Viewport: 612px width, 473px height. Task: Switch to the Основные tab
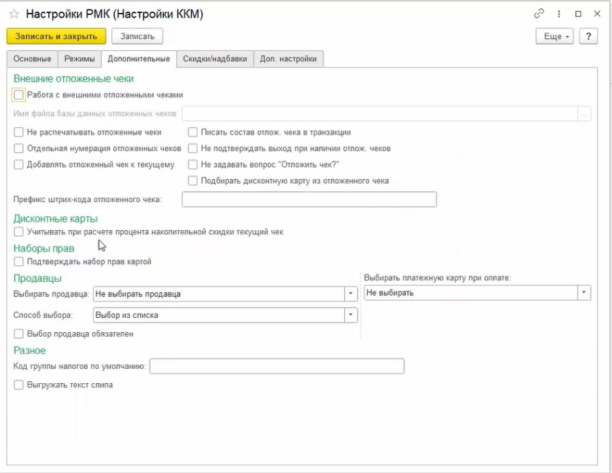tap(33, 59)
